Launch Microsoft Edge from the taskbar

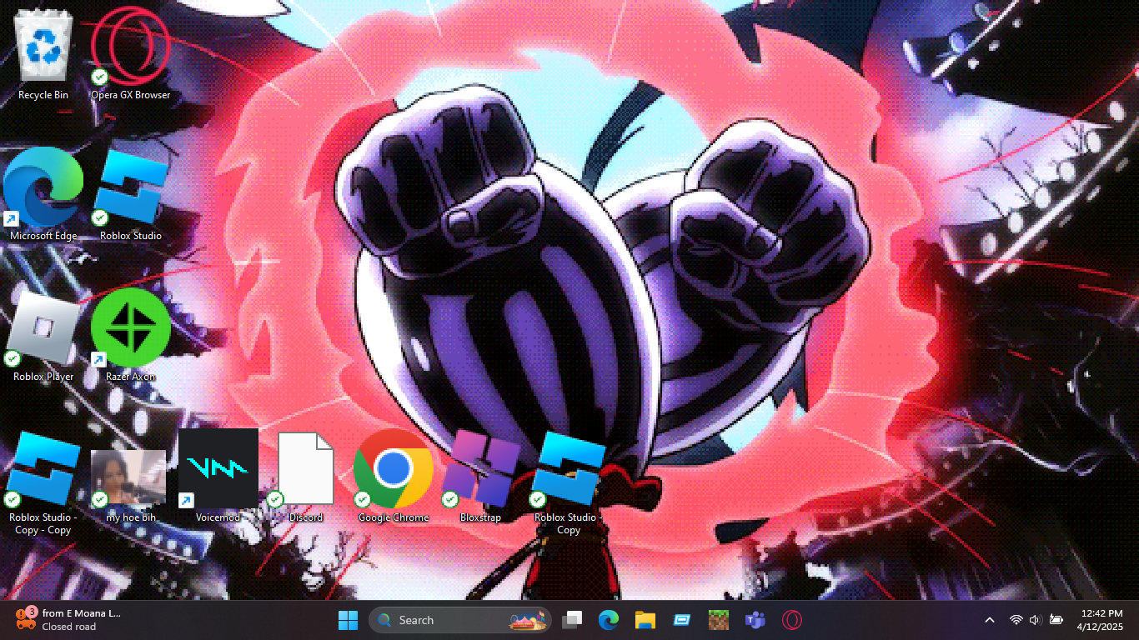[x=609, y=620]
